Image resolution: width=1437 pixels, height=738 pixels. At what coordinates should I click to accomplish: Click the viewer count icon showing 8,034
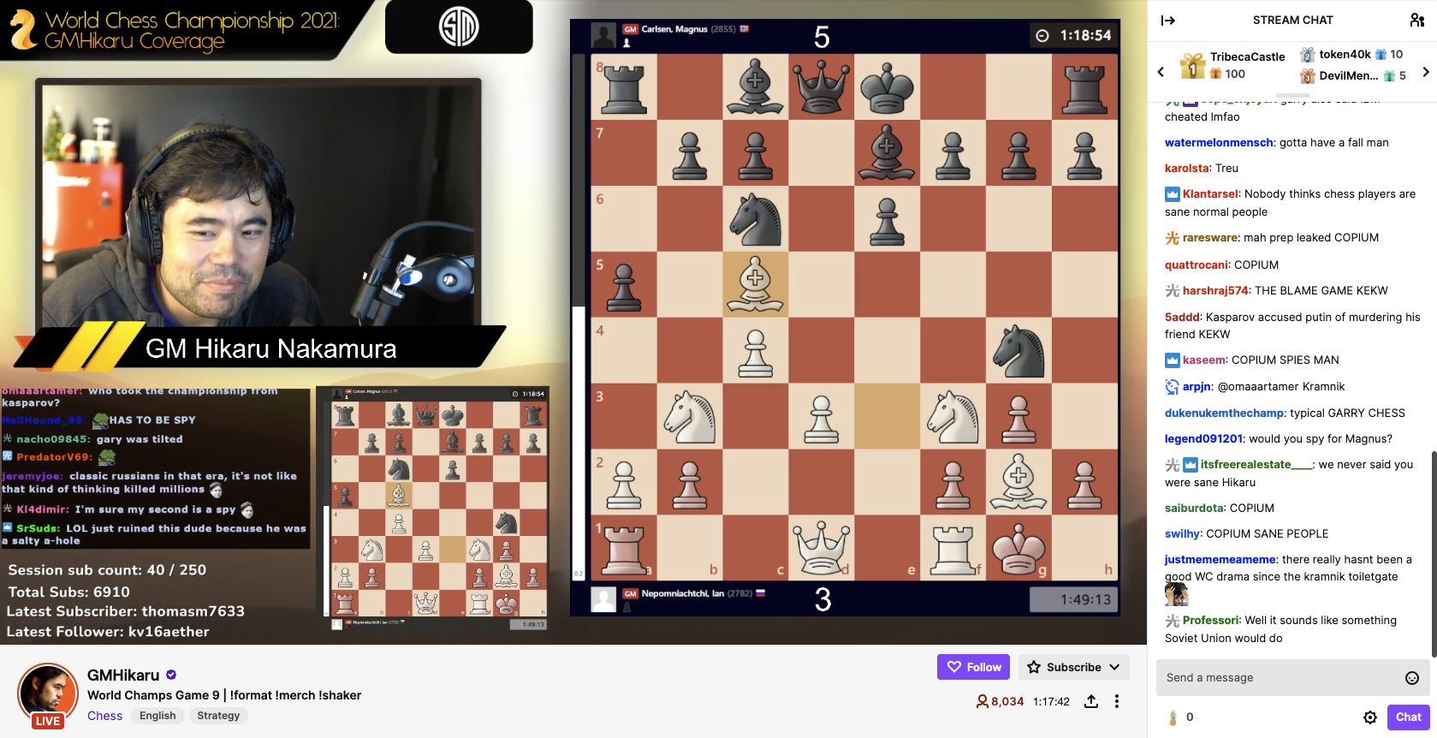(x=983, y=701)
